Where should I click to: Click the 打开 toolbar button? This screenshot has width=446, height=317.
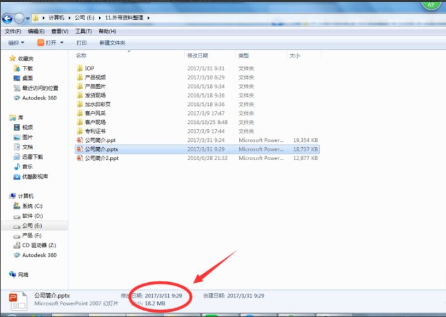(47, 43)
